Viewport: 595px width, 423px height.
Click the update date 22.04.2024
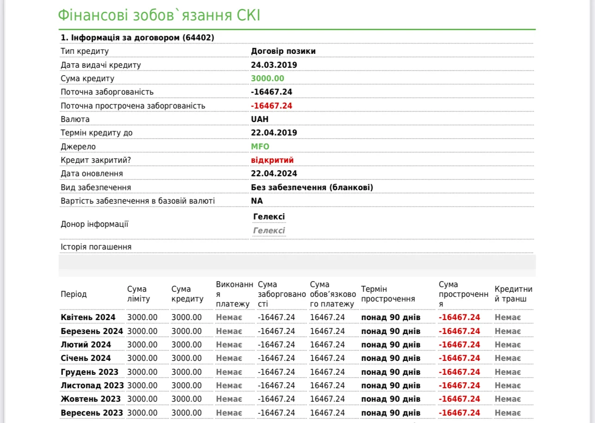tap(274, 173)
